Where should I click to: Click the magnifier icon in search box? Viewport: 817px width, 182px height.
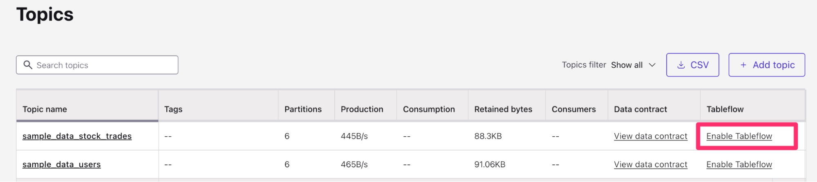coord(28,65)
